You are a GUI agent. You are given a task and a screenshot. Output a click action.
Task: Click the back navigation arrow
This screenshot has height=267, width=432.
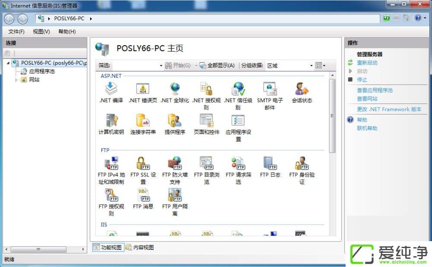tap(9, 19)
